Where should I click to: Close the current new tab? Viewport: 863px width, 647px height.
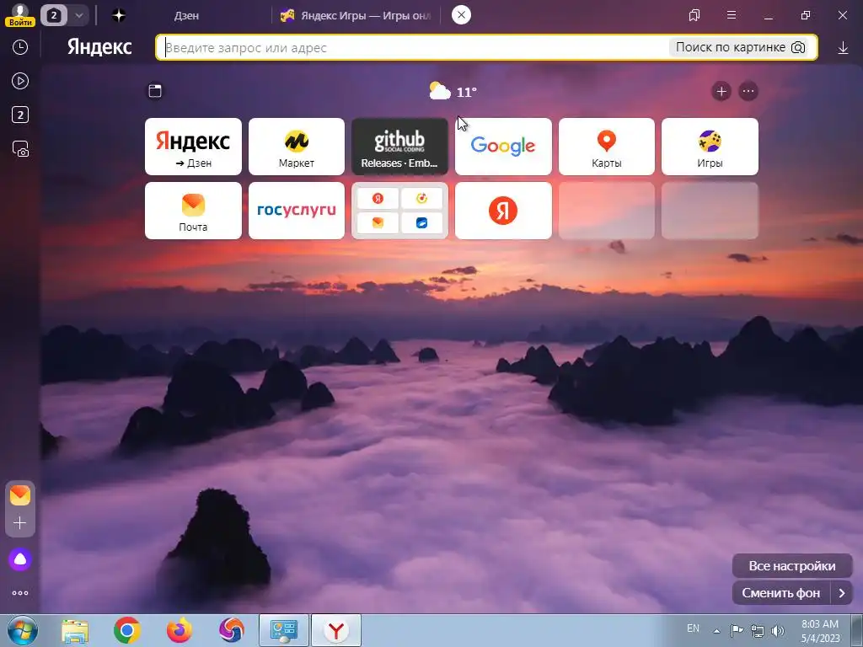[461, 15]
